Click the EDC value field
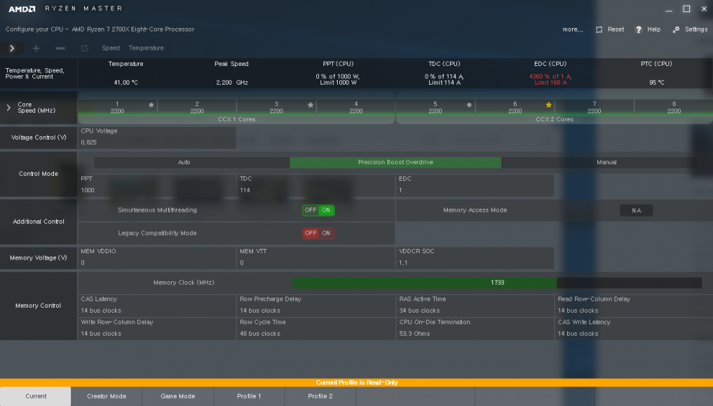 pos(474,186)
